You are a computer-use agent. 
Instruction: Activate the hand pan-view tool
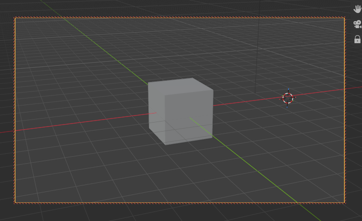(357, 9)
